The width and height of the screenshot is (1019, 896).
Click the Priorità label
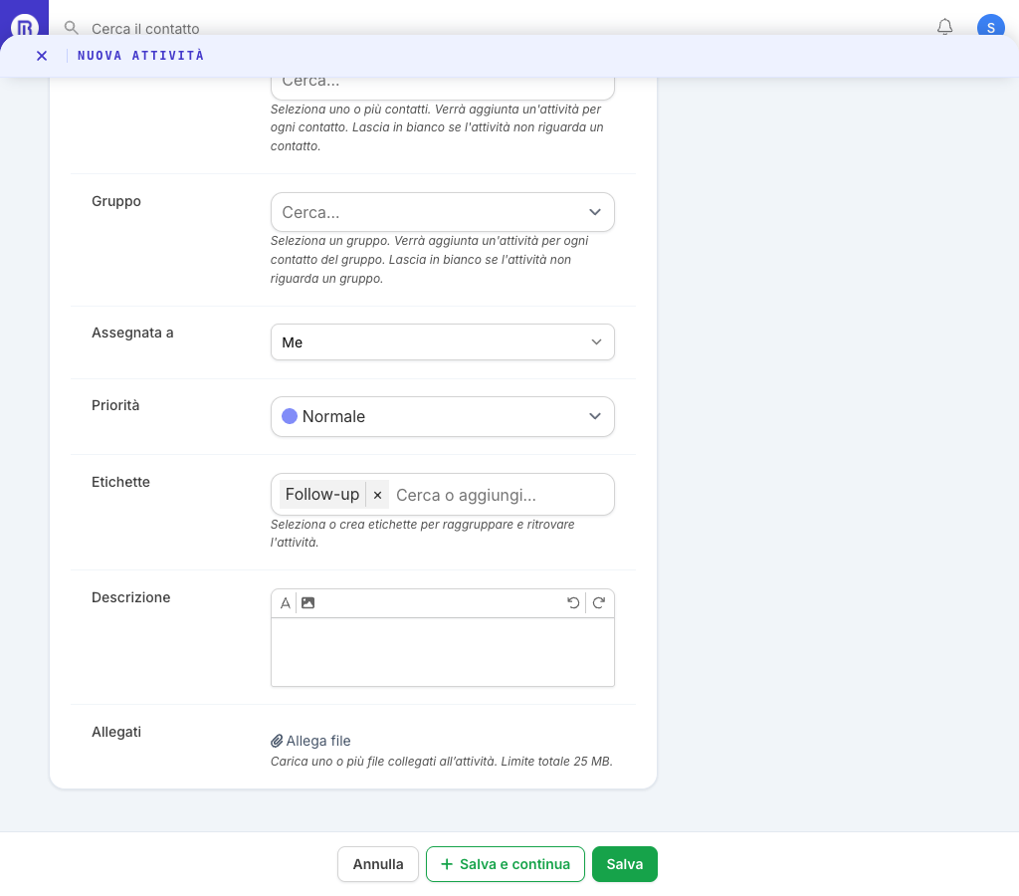[x=115, y=405]
